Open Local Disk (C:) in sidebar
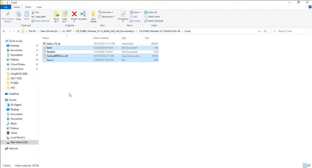This screenshot has width=312, height=168. click(x=18, y=138)
